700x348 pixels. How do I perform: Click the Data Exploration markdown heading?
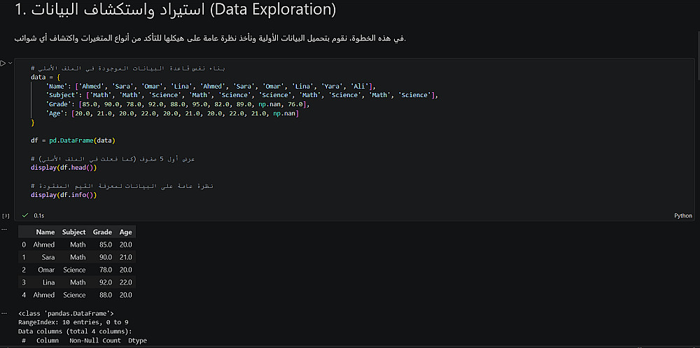[175, 11]
